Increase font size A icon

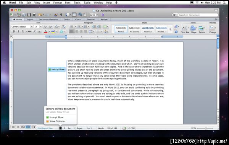click(x=45, y=27)
